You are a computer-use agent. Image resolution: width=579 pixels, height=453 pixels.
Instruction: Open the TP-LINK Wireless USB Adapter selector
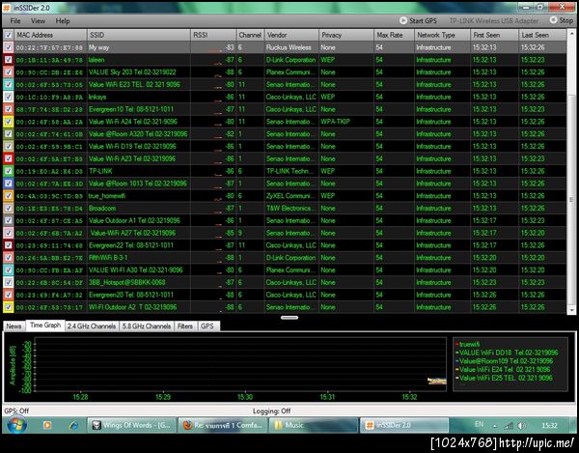[x=494, y=20]
